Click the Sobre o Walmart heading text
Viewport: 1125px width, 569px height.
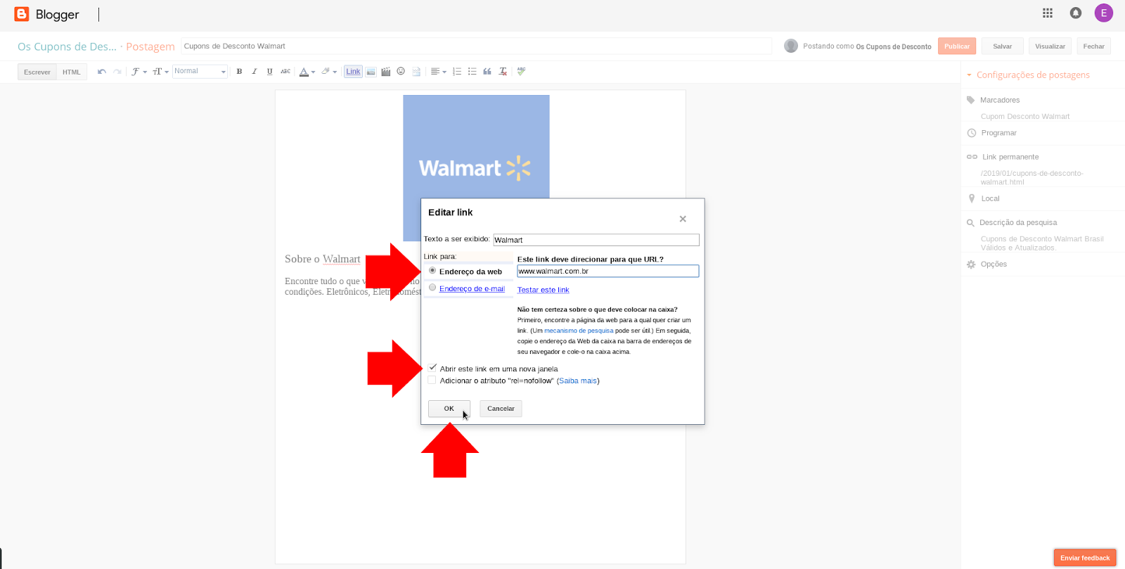(x=323, y=259)
